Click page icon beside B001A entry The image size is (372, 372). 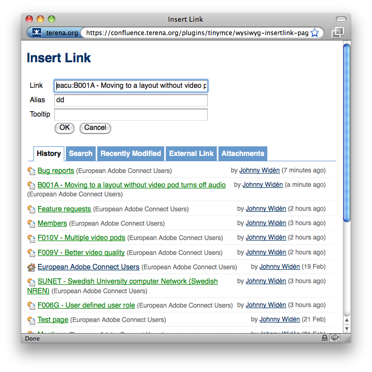pyautogui.click(x=31, y=185)
